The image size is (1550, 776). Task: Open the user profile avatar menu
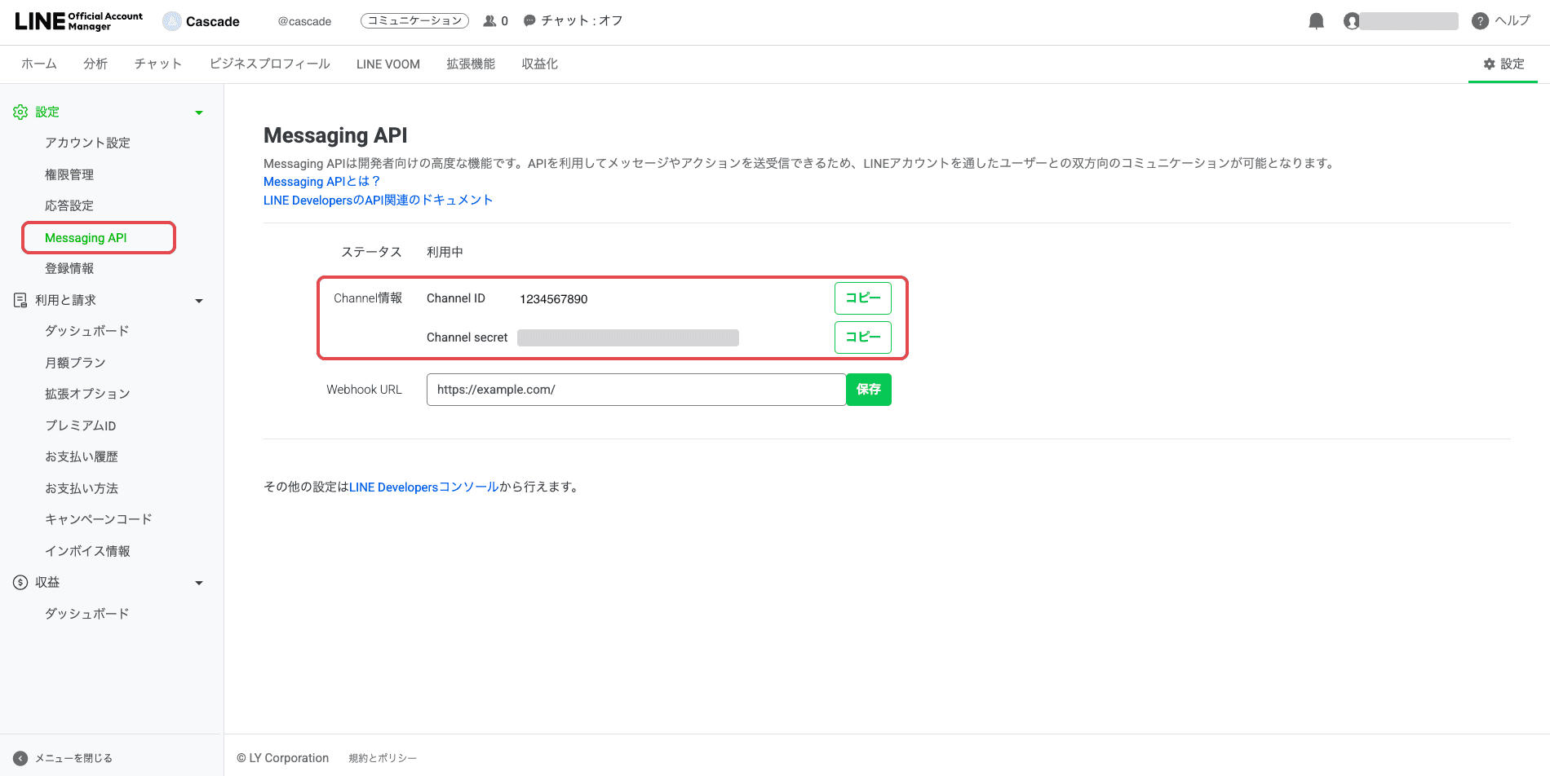tap(1352, 21)
